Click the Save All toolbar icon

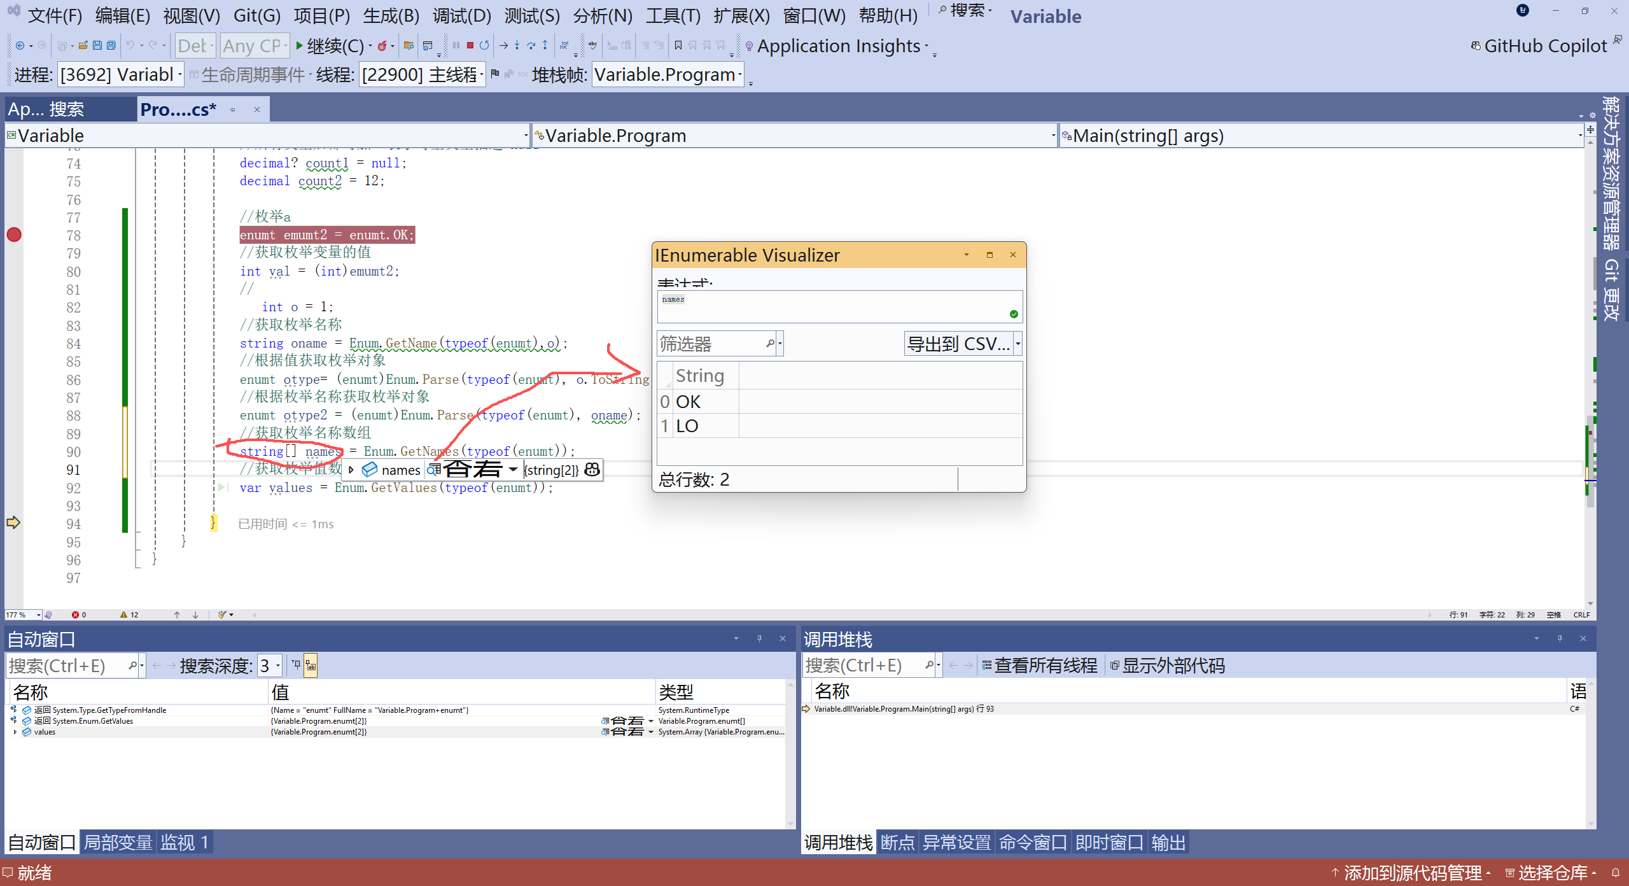click(x=111, y=45)
